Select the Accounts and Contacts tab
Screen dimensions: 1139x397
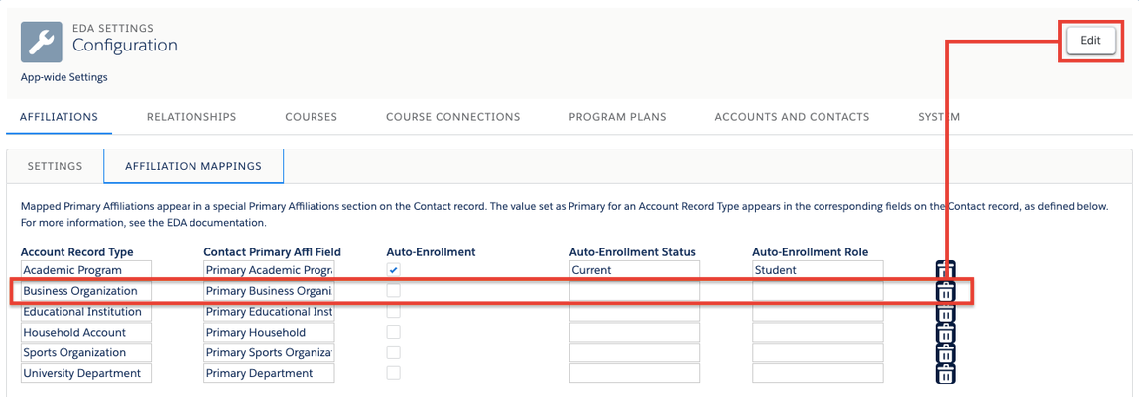[792, 117]
